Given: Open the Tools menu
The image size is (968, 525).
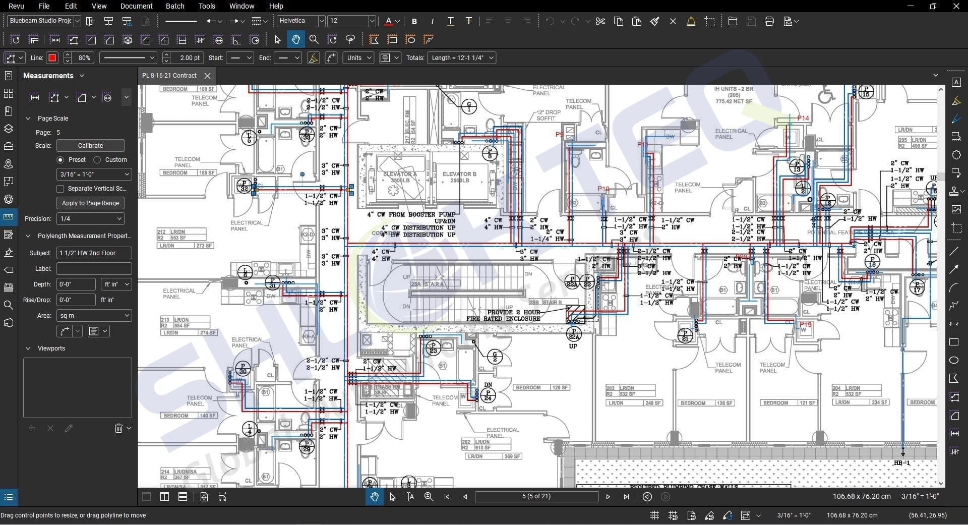Looking at the screenshot, I should click(207, 6).
